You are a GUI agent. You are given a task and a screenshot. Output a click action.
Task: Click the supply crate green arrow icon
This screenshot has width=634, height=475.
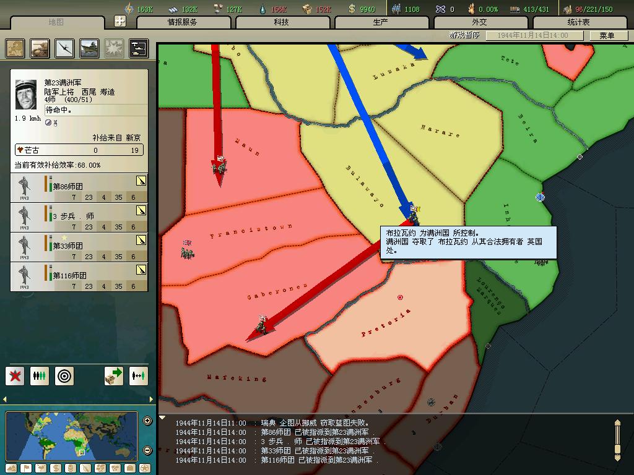coord(114,376)
